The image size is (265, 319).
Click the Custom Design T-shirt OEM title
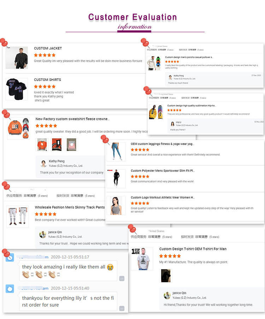click(193, 249)
